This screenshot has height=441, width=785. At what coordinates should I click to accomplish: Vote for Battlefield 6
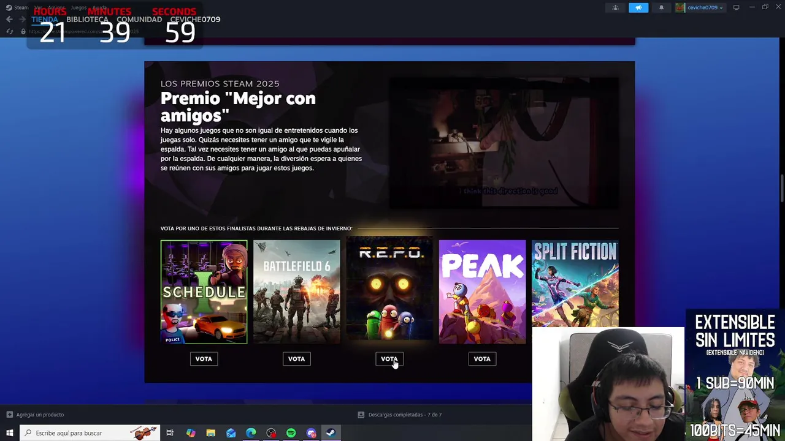pos(296,359)
